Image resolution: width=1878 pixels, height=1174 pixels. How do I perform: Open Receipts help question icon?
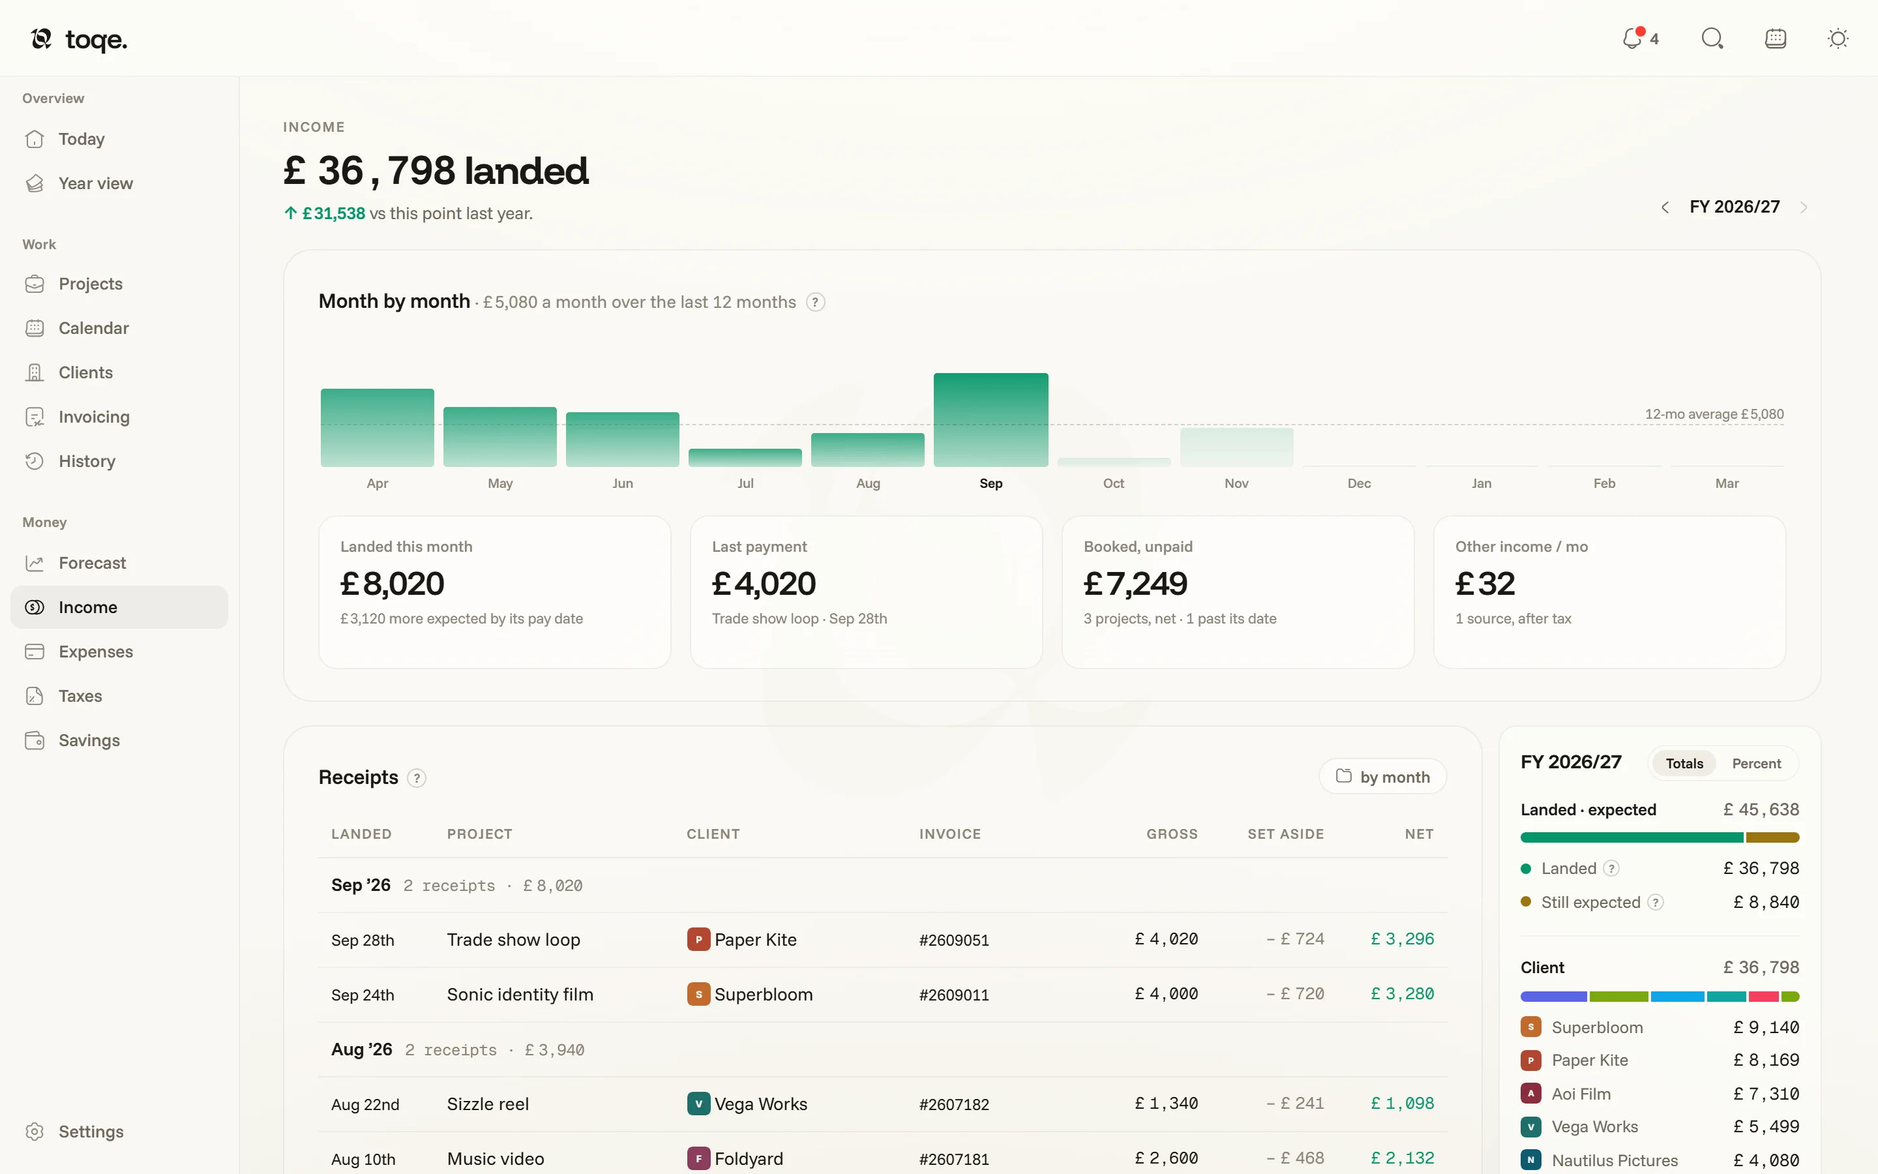pyautogui.click(x=417, y=778)
